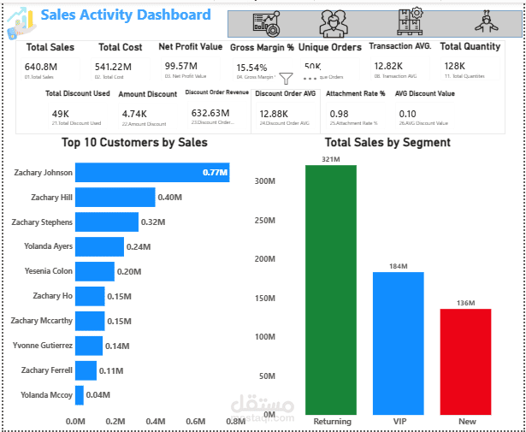The width and height of the screenshot is (526, 432).
Task: Select the Total Sales 640.8M card
Action: (x=50, y=69)
